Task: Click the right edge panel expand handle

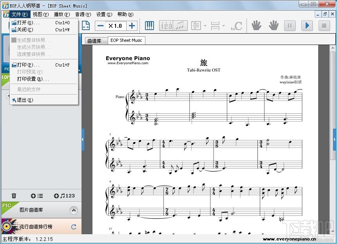Action: point(335,140)
